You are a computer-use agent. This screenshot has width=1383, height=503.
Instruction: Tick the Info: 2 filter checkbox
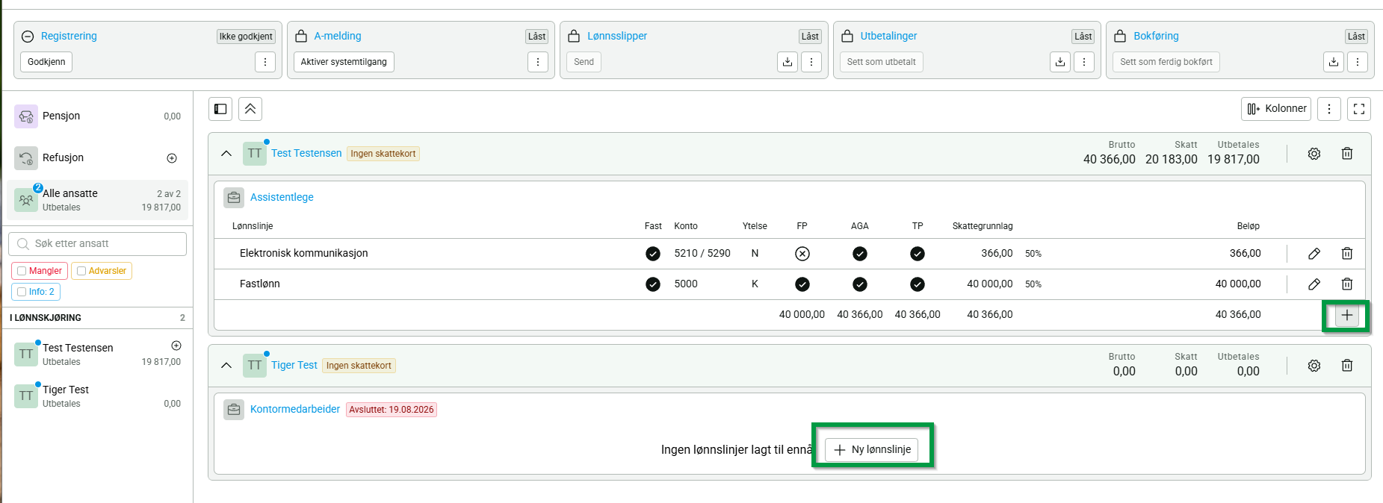(22, 292)
